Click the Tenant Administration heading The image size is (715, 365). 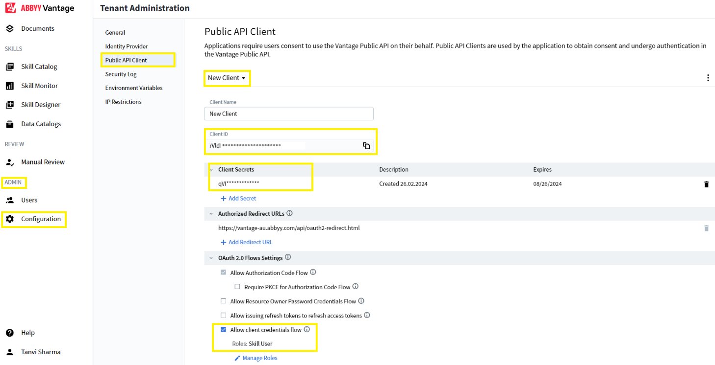[145, 8]
